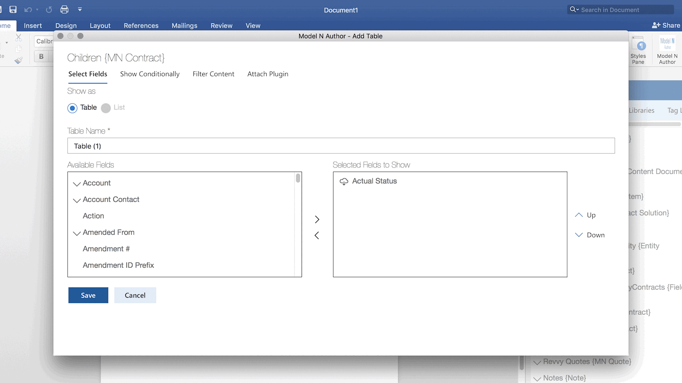Open the Insert ribbon tab
682x383 pixels.
click(x=33, y=25)
